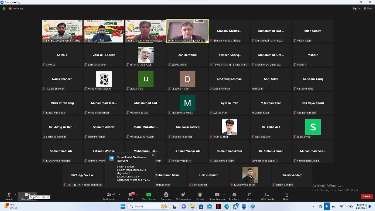Screen dimensions: 375x211
Task: Open the AI Companion
Action: point(183,196)
